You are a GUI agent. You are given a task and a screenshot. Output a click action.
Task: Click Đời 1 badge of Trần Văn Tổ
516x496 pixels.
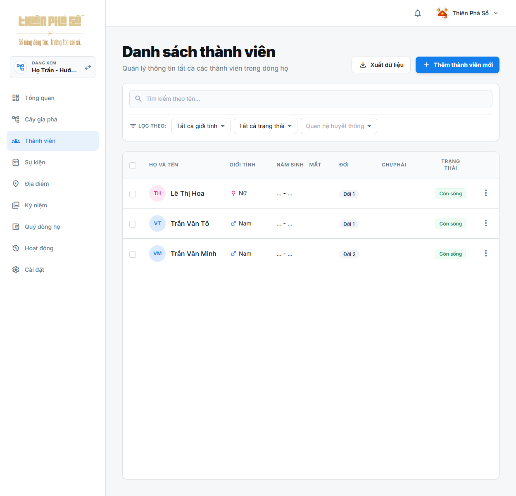click(349, 224)
